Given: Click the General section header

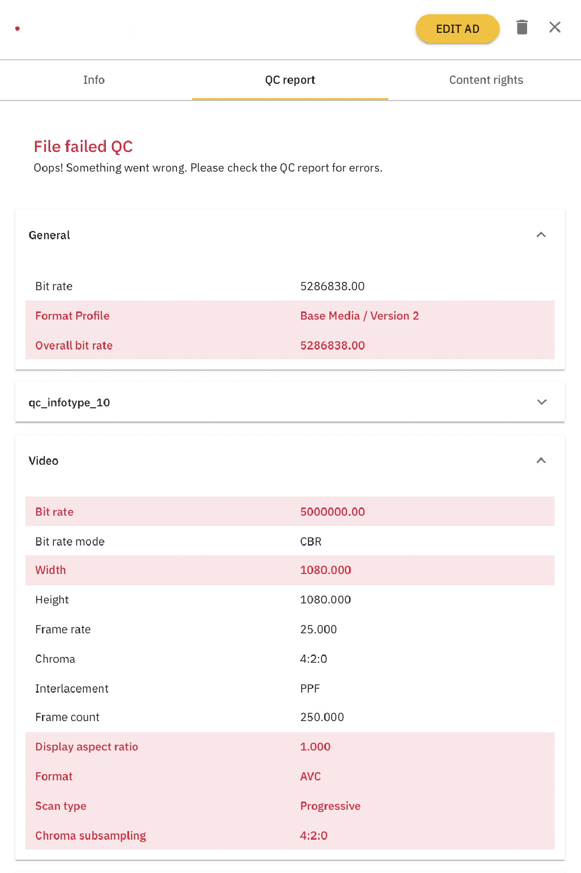Looking at the screenshot, I should [x=50, y=235].
